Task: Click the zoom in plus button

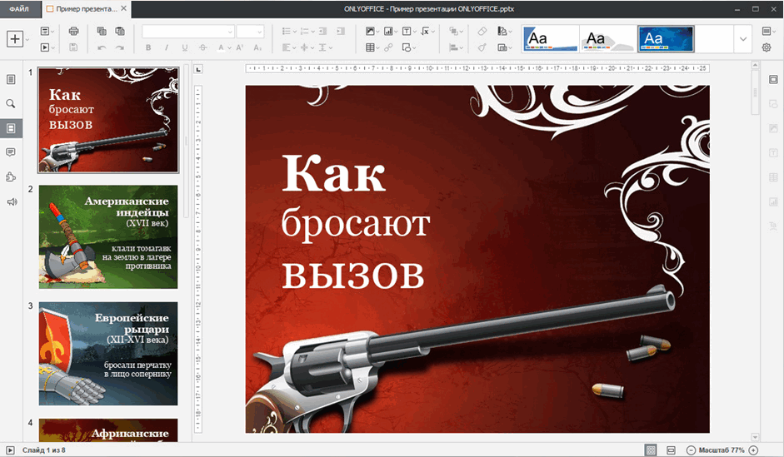Action: click(x=753, y=450)
